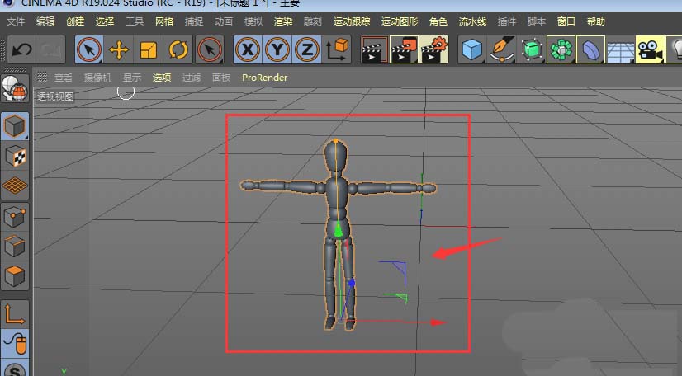Screen dimensions: 682x376
Task: Toggle Z axis lock
Action: click(307, 50)
